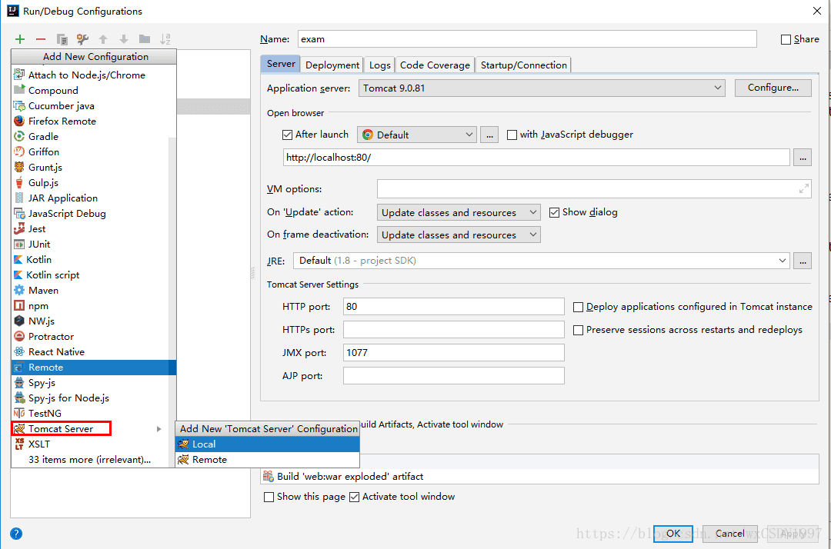
Task: Click the wrench Edit defaults icon
Action: 82,39
